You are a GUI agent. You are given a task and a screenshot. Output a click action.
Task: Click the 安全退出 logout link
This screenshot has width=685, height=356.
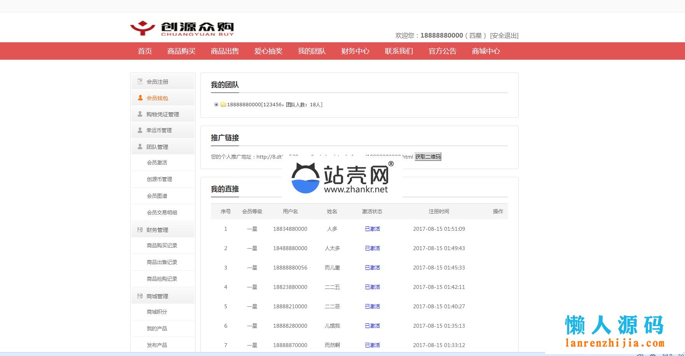[x=504, y=36]
